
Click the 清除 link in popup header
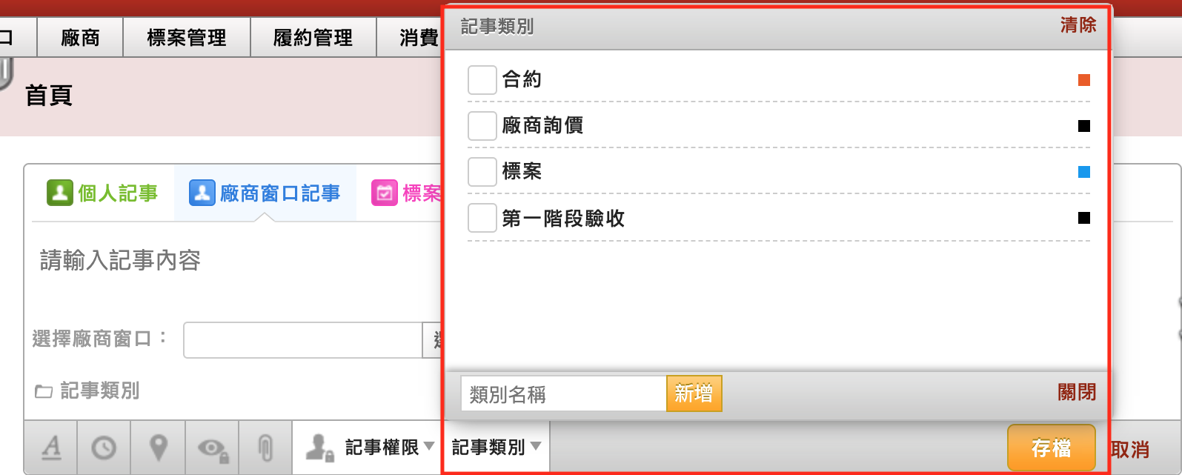click(1078, 25)
